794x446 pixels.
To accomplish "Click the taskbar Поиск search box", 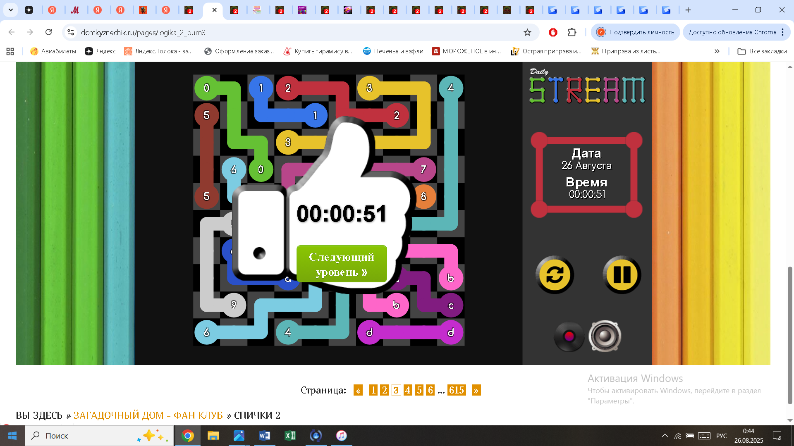I will pyautogui.click(x=99, y=436).
